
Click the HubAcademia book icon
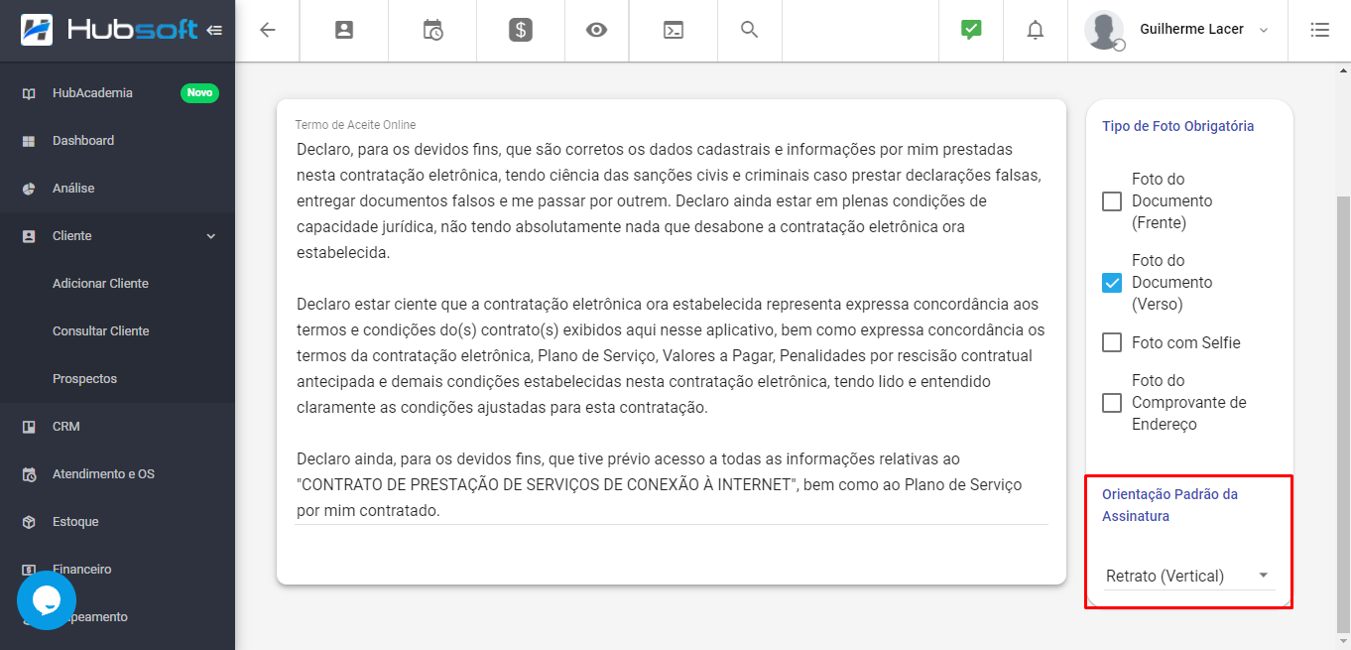[29, 93]
